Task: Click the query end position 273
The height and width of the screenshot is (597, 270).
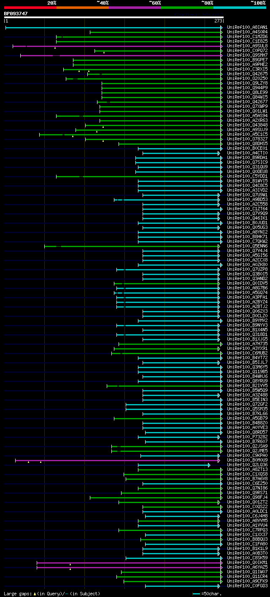Action: [x=219, y=21]
